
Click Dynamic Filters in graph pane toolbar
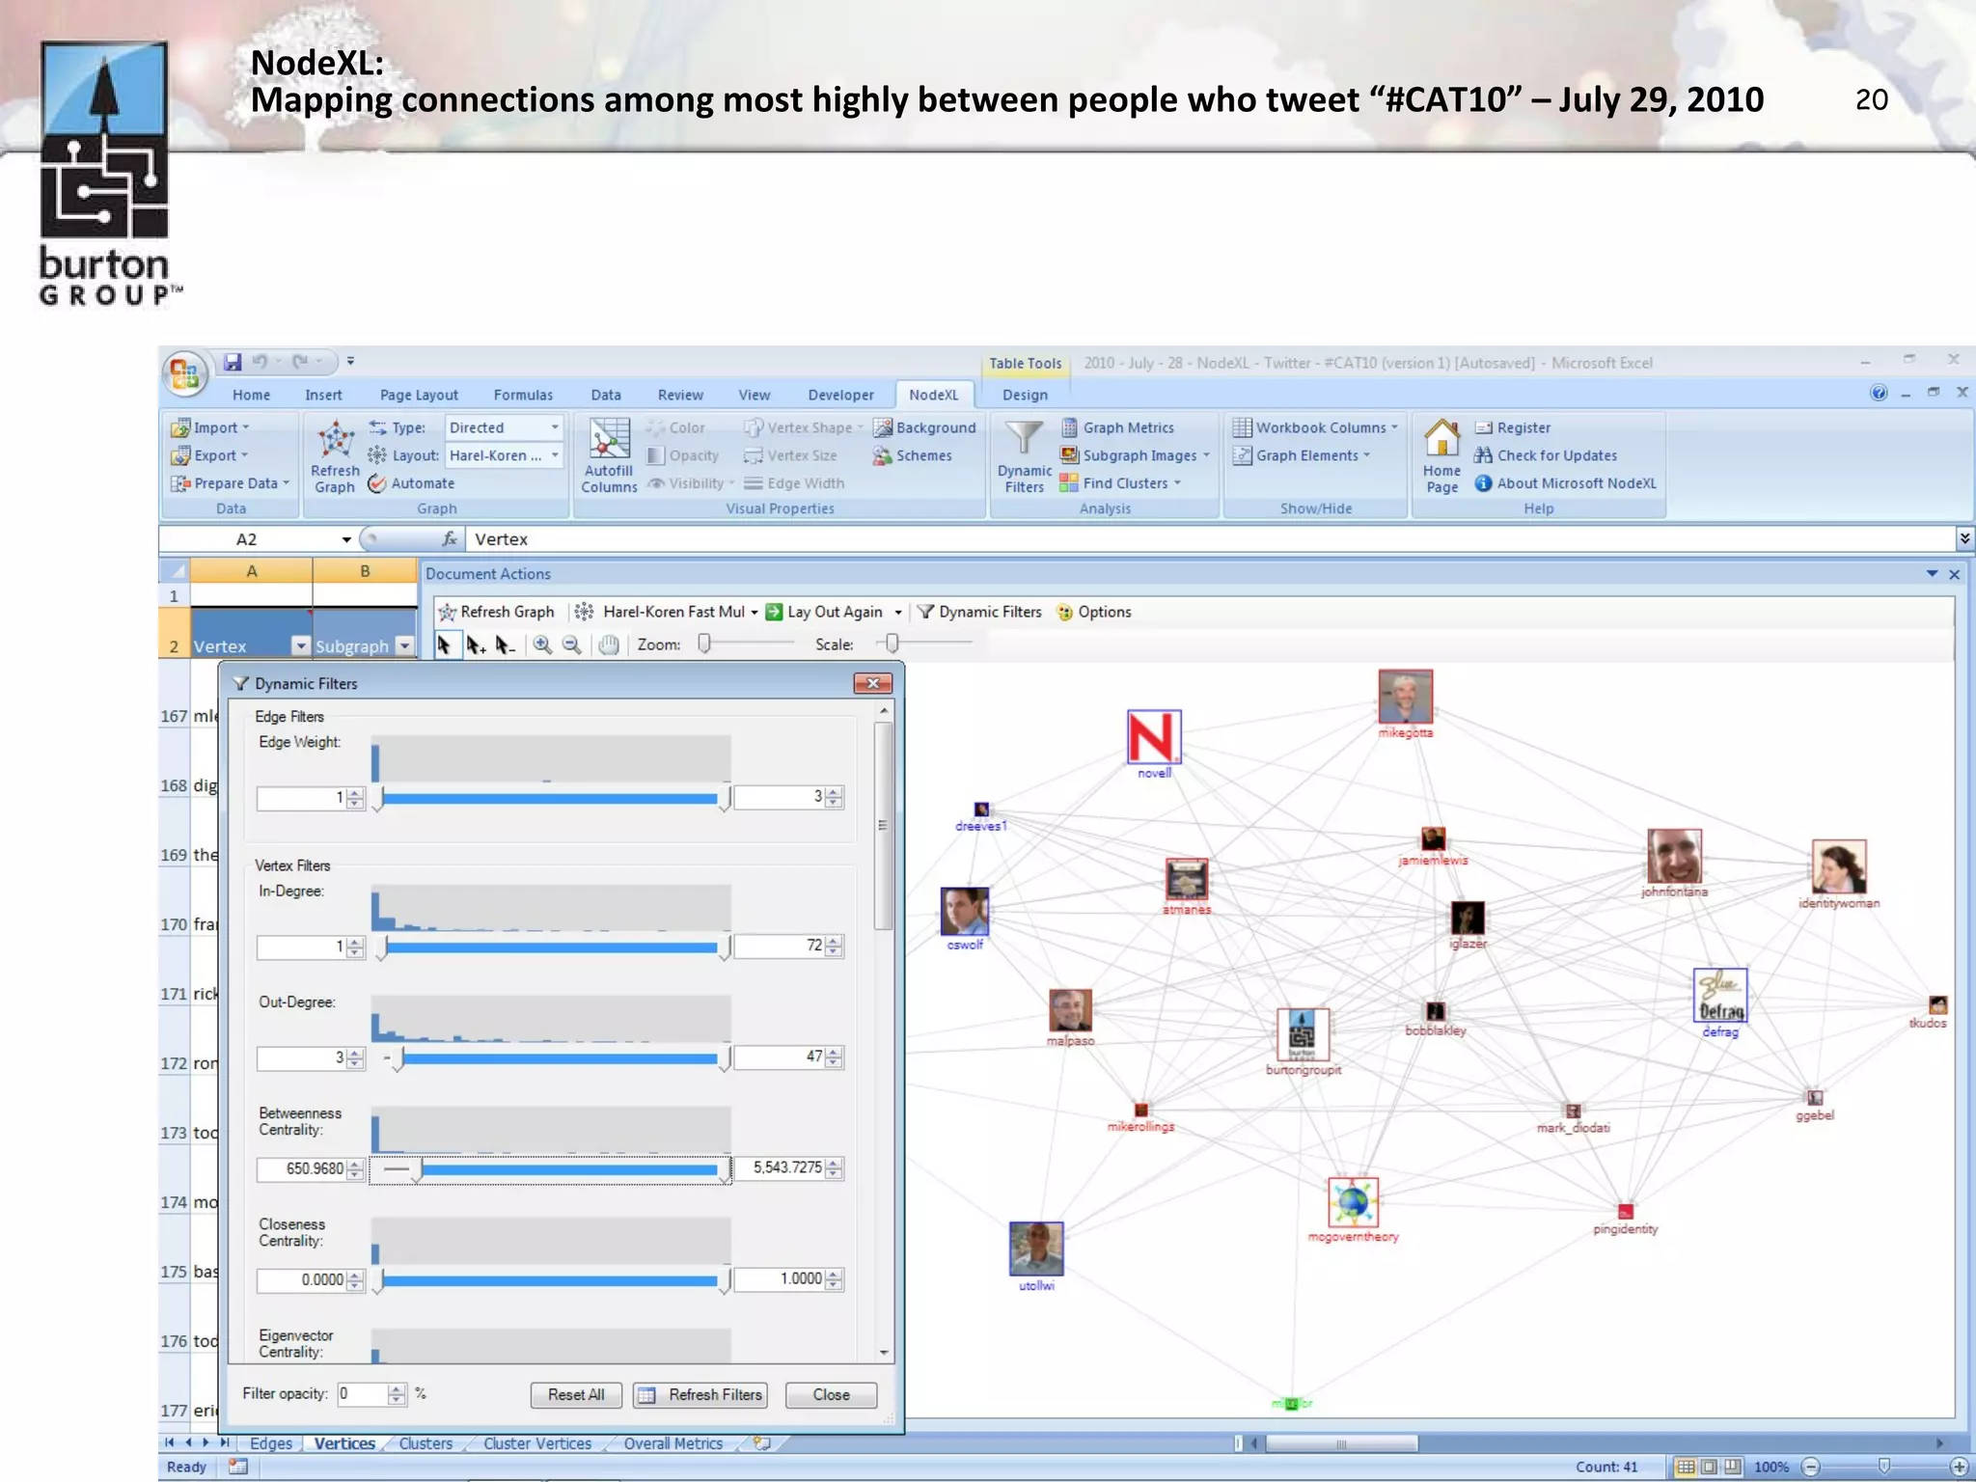click(x=979, y=612)
